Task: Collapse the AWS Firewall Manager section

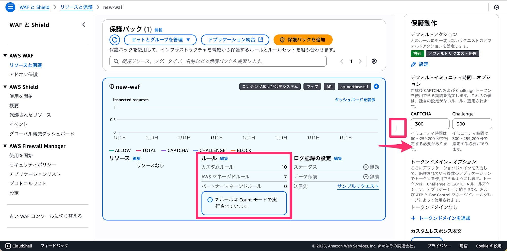Action: coord(5,146)
